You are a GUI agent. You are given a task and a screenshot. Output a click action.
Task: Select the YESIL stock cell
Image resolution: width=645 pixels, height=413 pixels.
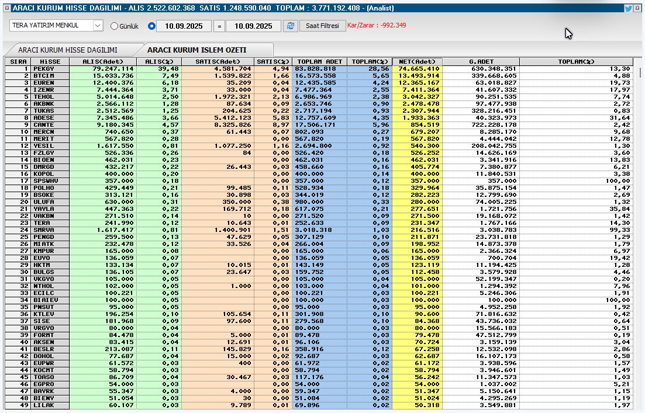50,146
